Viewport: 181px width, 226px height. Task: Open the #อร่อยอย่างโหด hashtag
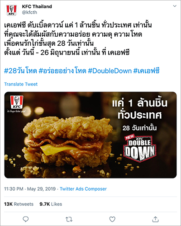point(62,71)
